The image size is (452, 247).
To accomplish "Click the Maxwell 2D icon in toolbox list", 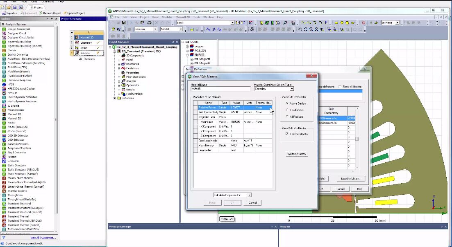I will (x=4, y=114).
